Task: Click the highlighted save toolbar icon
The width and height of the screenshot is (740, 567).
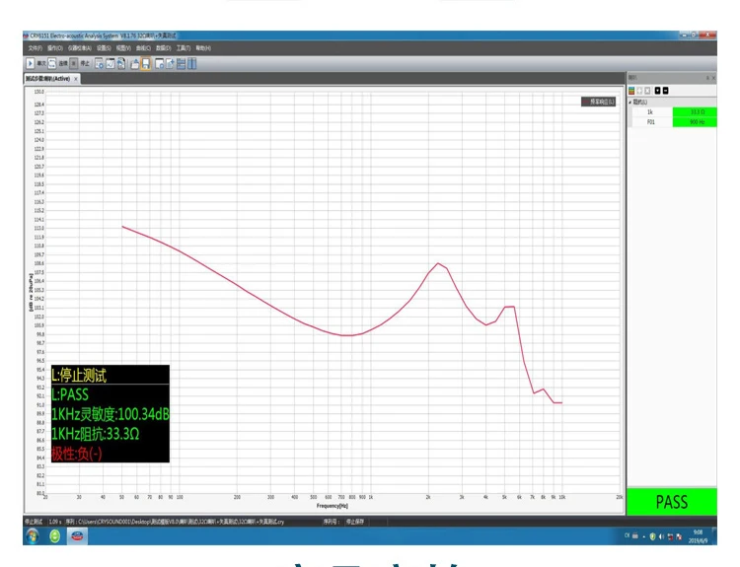Action: pos(146,64)
